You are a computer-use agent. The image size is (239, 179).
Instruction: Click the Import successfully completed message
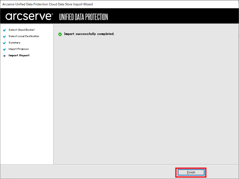89,34
